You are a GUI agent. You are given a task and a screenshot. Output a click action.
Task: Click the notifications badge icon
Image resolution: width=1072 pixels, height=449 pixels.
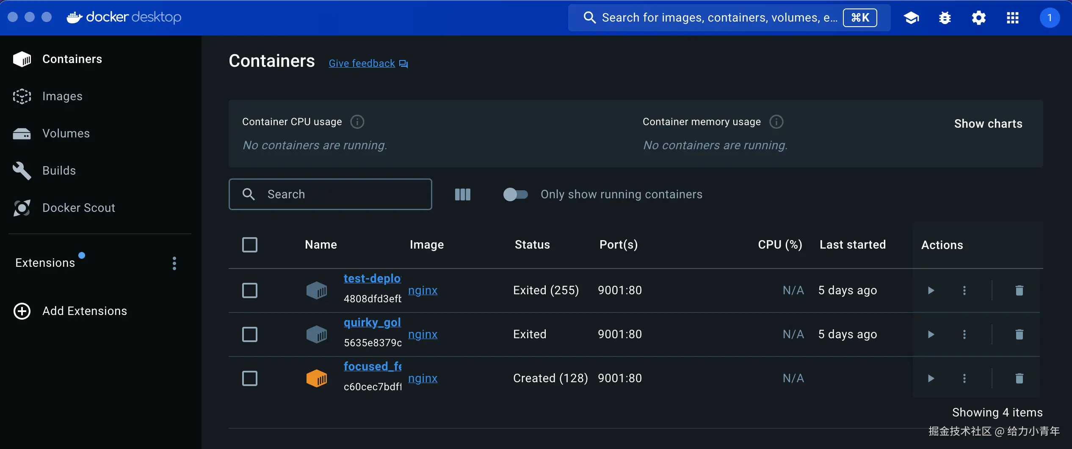1049,18
